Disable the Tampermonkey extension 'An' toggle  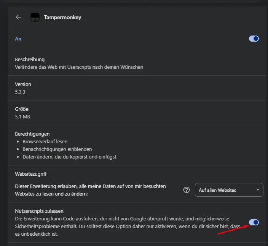pyautogui.click(x=254, y=39)
